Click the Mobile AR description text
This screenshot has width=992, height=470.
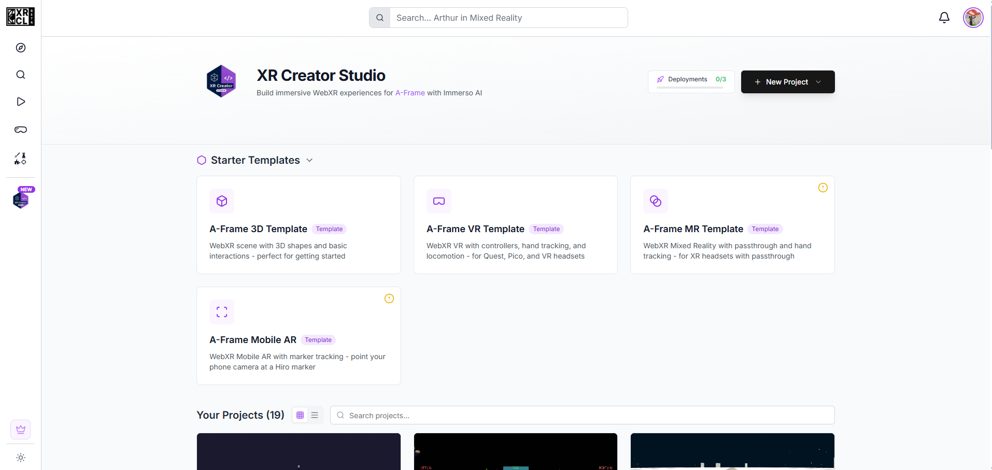coord(297,362)
